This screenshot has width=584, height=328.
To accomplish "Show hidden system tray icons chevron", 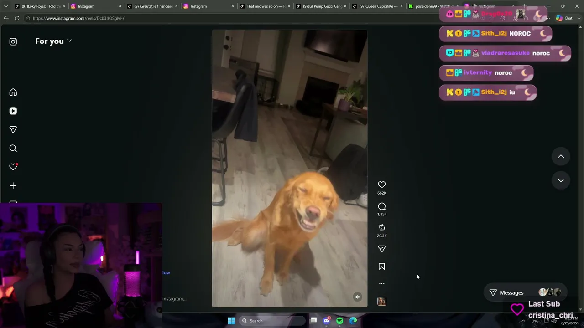I will [x=523, y=321].
